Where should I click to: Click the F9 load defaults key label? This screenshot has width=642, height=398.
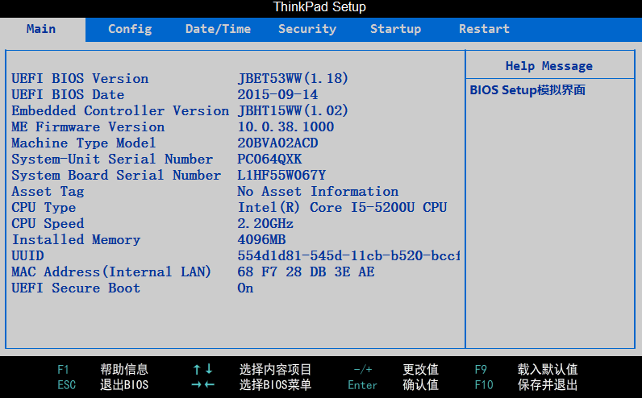tap(481, 369)
